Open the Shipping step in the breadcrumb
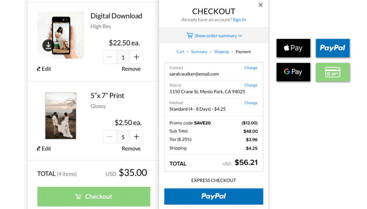Screen dimensions: 367x209 pos(221,52)
